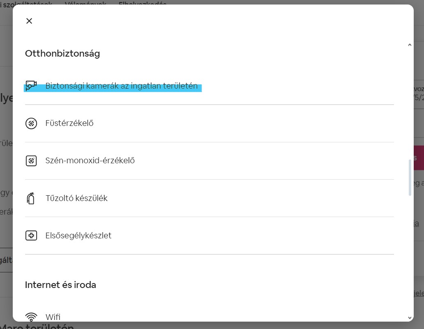Image resolution: width=424 pixels, height=329 pixels.
Task: Click the Otthonbiztonság section heading
Action: click(x=63, y=53)
